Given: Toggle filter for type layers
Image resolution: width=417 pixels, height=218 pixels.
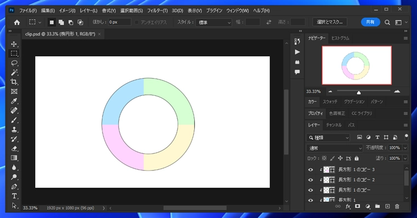Looking at the screenshot, I should (x=377, y=137).
